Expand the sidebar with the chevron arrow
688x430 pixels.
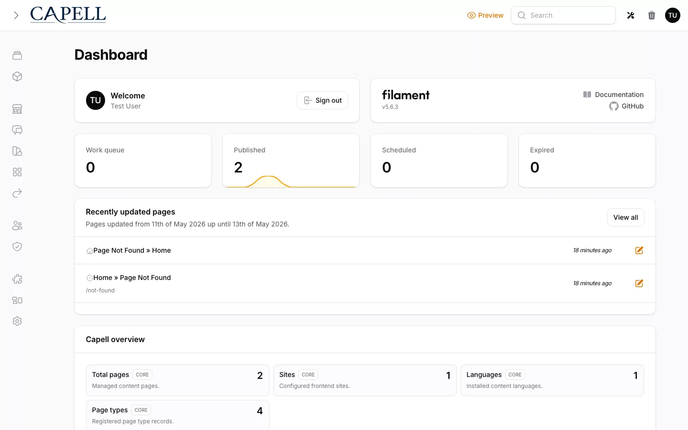coord(16,15)
